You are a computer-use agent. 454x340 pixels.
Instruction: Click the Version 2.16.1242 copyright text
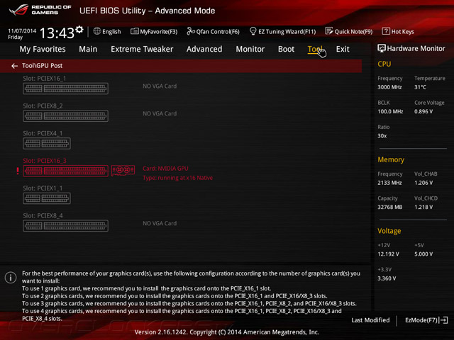coord(227,332)
